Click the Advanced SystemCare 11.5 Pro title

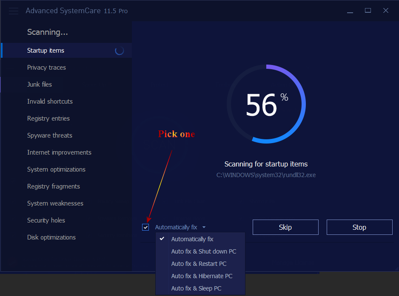pos(77,11)
